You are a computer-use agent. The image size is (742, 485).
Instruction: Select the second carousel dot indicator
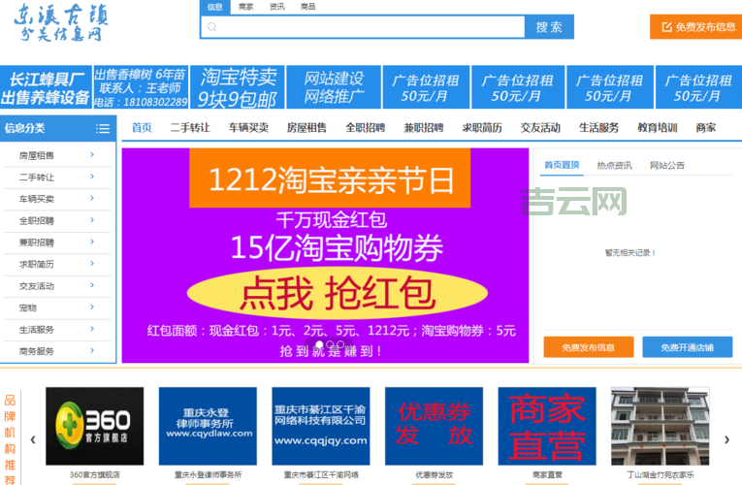click(330, 344)
